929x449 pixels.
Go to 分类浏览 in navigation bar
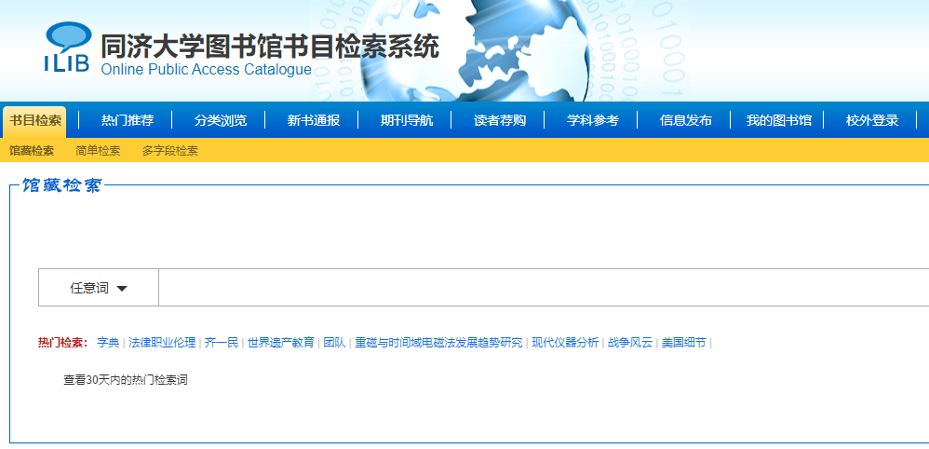point(221,120)
